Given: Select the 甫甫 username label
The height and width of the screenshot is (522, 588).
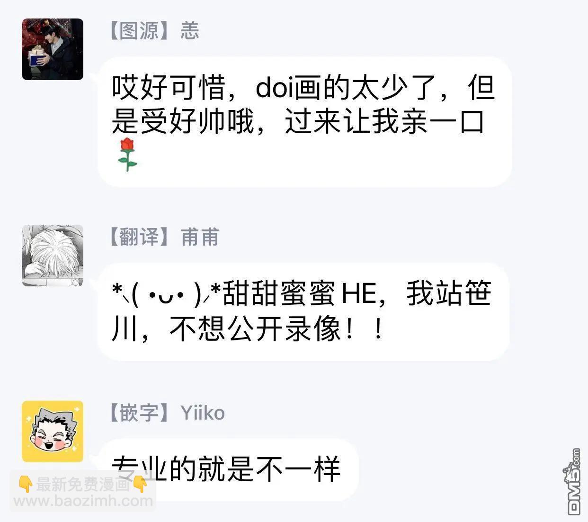Looking at the screenshot, I should point(200,237).
